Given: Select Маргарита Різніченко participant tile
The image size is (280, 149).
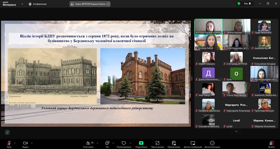Looking at the screenshot, I should 237,105.
